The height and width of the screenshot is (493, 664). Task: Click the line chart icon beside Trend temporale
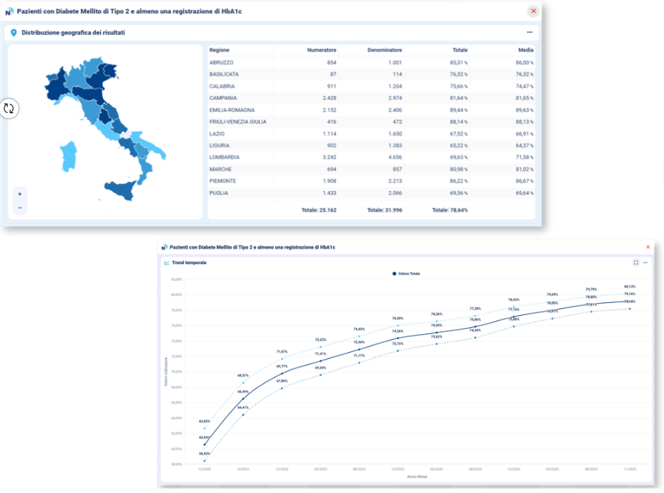(x=167, y=262)
